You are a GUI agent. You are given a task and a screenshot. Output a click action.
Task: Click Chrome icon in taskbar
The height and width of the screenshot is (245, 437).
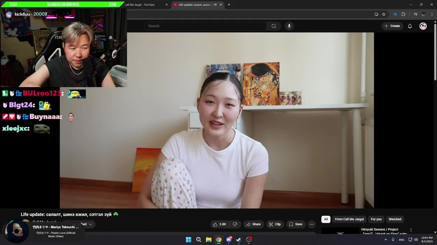point(218,240)
